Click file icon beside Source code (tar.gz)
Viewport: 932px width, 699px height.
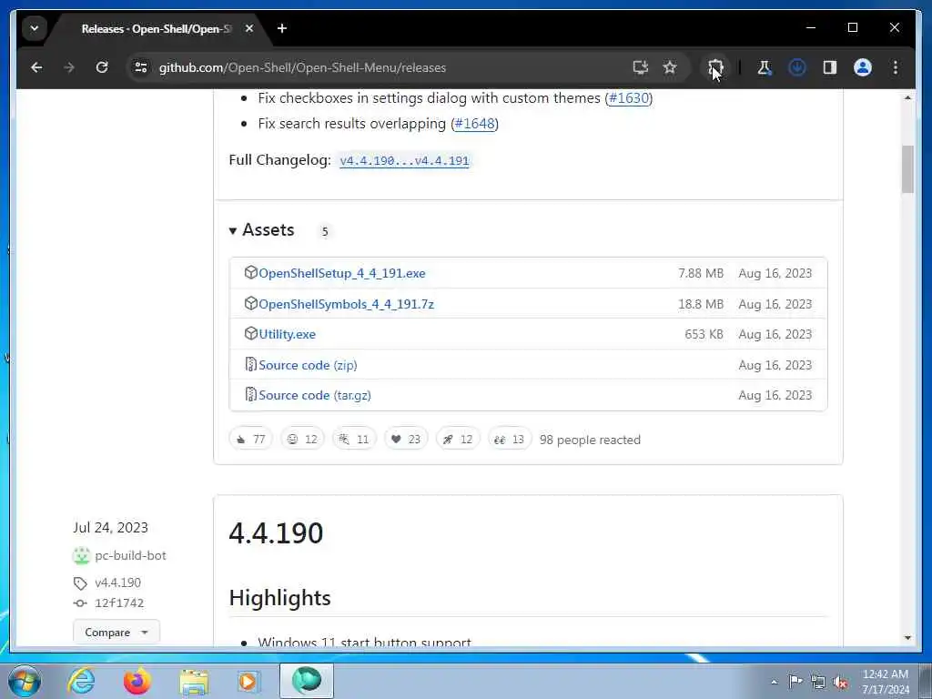(x=251, y=395)
